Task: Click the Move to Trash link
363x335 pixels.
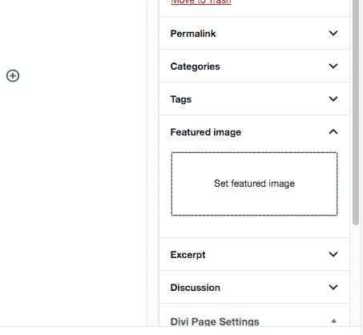Action: coord(201,2)
